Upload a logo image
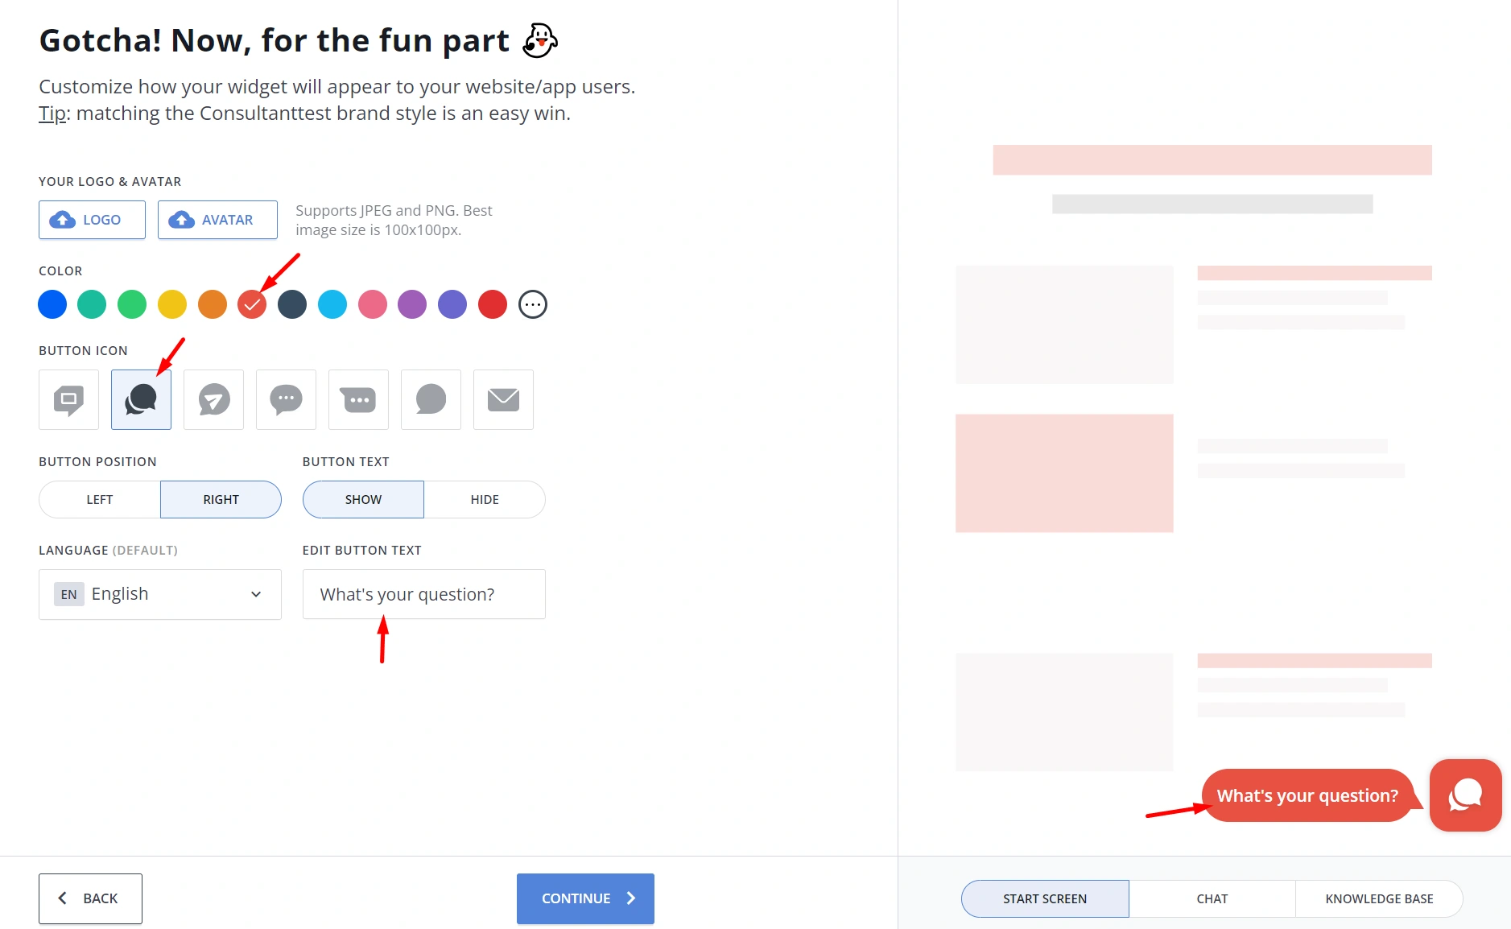 click(92, 220)
